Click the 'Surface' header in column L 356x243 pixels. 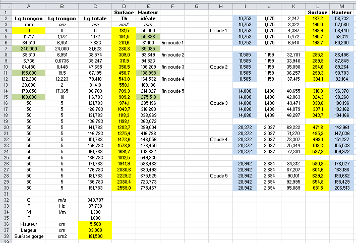coord(317,12)
